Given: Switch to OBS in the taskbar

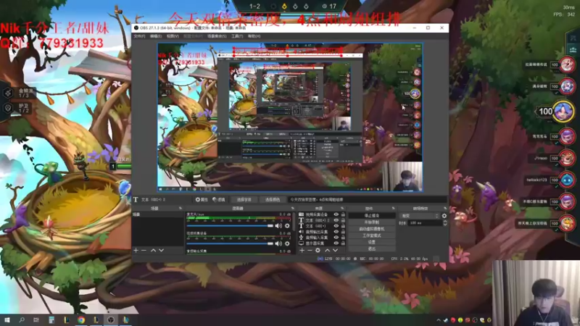Looking at the screenshot, I should [111, 320].
